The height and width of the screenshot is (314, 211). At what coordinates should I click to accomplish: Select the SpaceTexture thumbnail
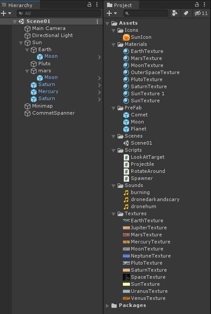pyautogui.click(x=126, y=277)
